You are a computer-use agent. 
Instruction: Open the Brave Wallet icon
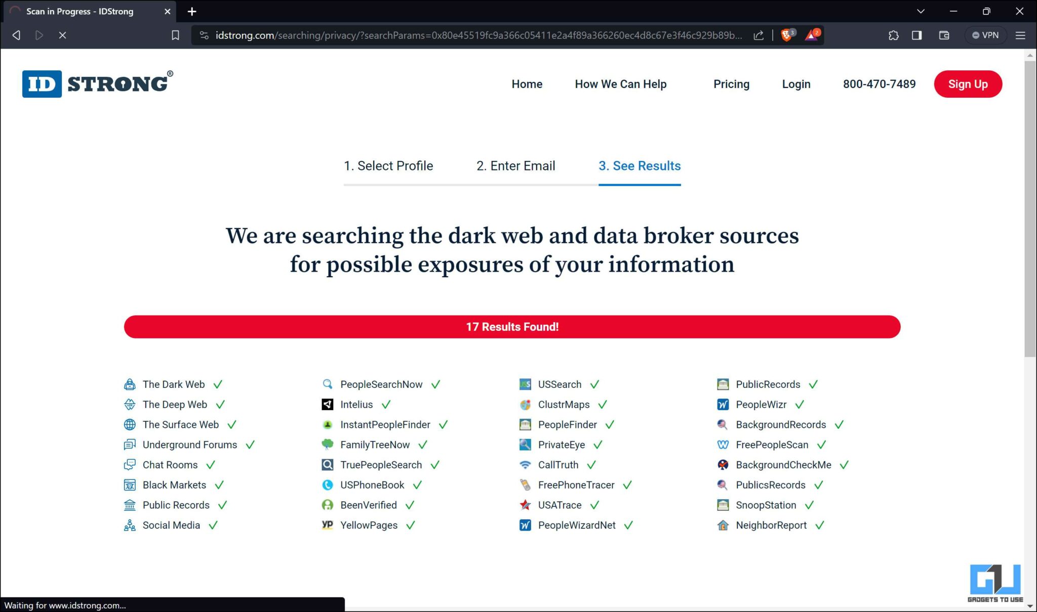[x=943, y=35]
